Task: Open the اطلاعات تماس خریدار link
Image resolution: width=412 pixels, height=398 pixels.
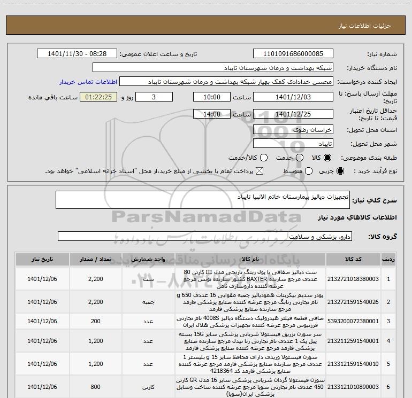Action: [x=88, y=82]
